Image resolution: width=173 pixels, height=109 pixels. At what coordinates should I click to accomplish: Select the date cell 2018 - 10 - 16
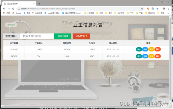[113, 56]
